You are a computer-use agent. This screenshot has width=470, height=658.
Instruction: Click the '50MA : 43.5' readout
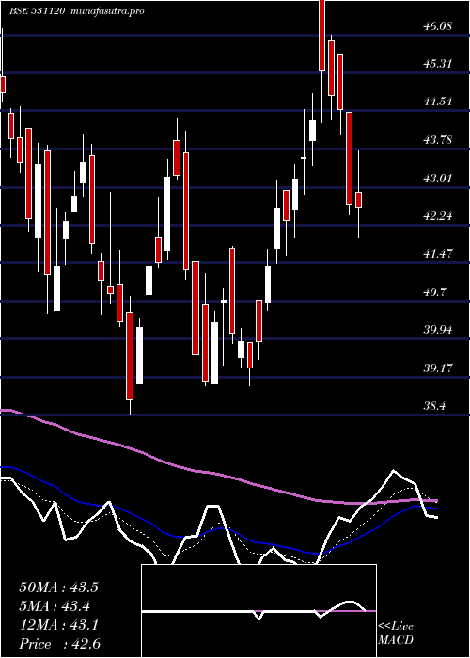point(58,587)
